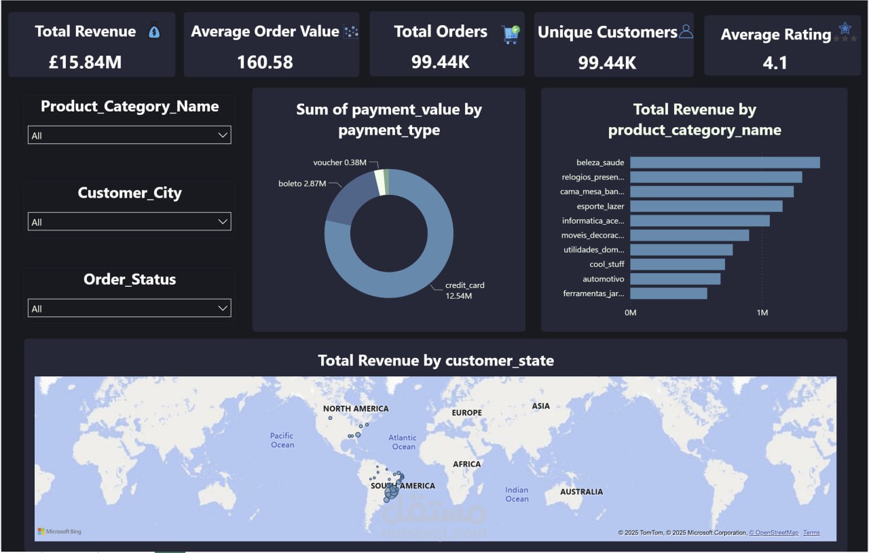Click the person icon beside Unique Customers
Viewport: 869px width, 553px height.
pyautogui.click(x=686, y=31)
